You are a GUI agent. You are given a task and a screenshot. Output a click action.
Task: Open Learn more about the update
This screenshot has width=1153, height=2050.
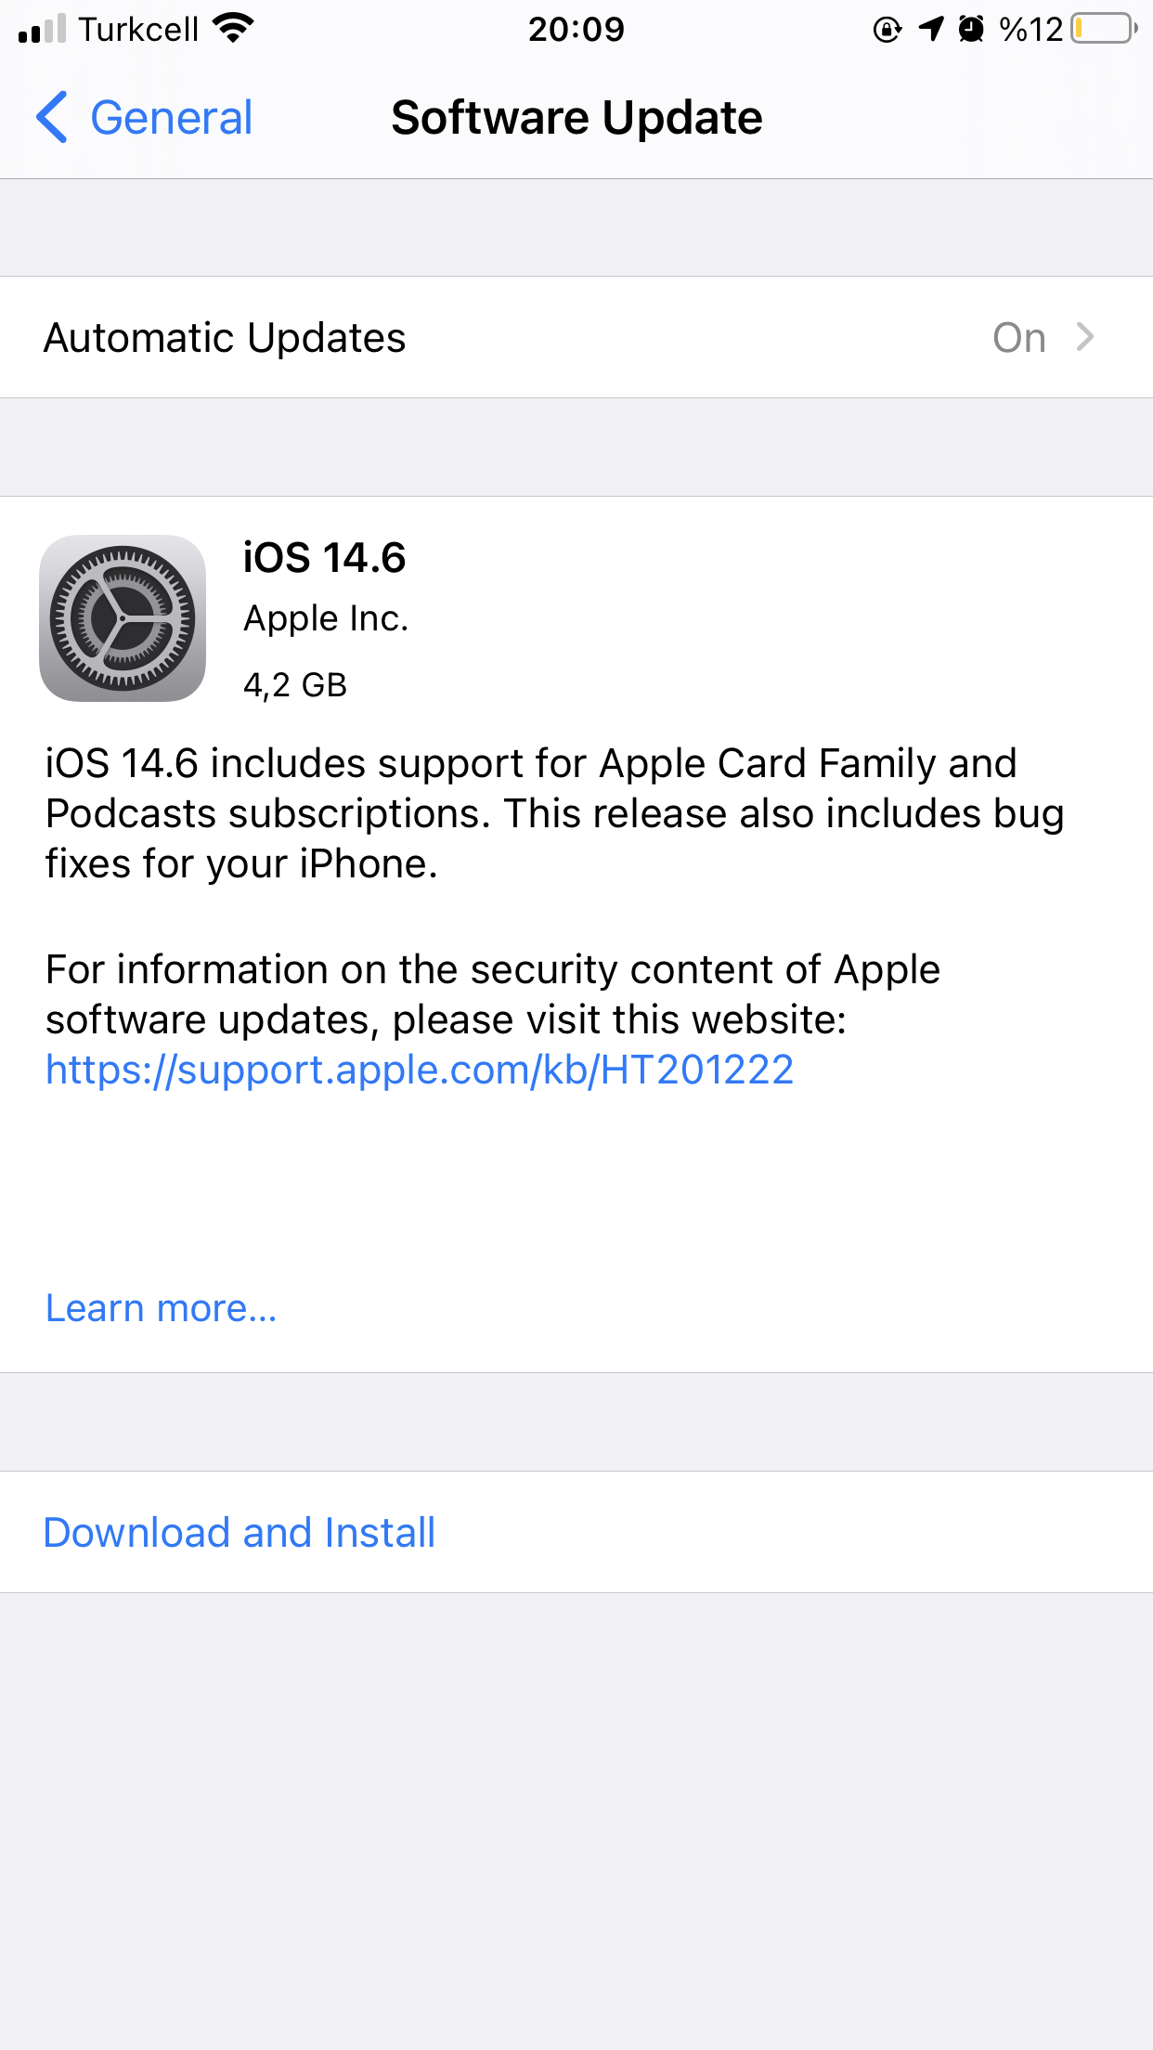[x=162, y=1308]
